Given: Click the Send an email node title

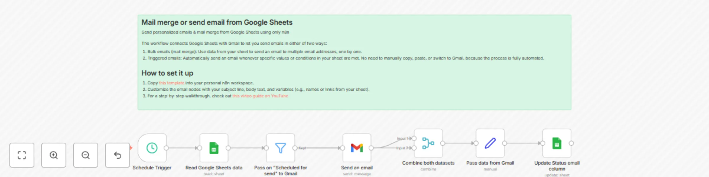Looking at the screenshot, I should (x=357, y=168).
